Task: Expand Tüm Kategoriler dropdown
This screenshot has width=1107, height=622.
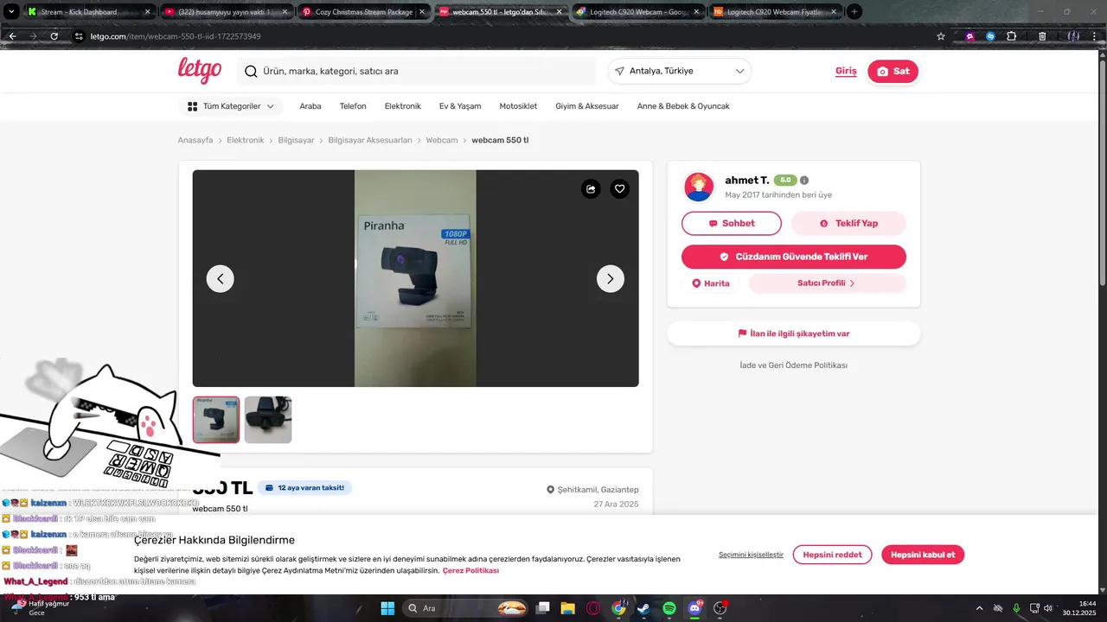Action: [x=231, y=106]
